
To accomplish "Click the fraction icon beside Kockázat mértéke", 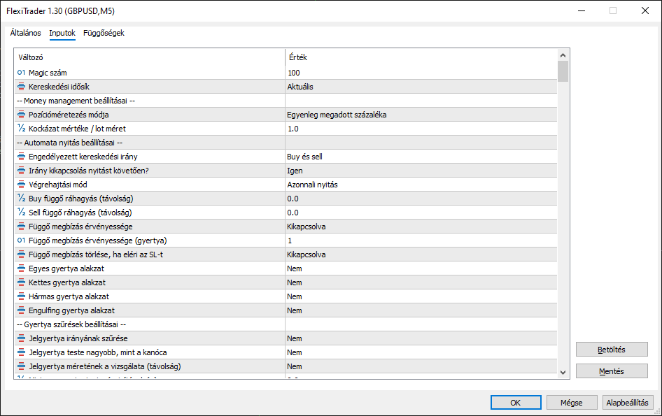I will pyautogui.click(x=21, y=128).
